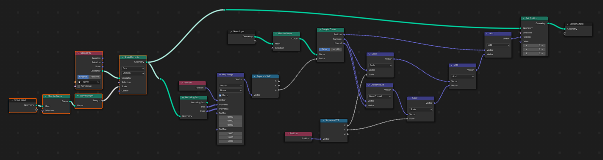The width and height of the screenshot is (603, 160).
Task: Click Sample Curve Position output socket
Action: pyautogui.click(x=344, y=34)
